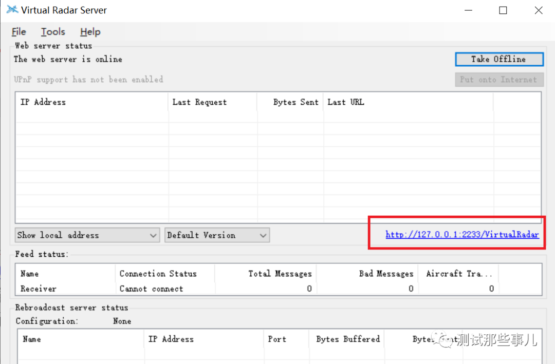Expand the Default Version dropdown
555x364 pixels.
[217, 235]
